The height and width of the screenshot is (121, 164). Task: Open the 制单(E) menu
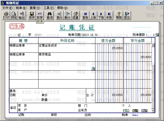21,8
